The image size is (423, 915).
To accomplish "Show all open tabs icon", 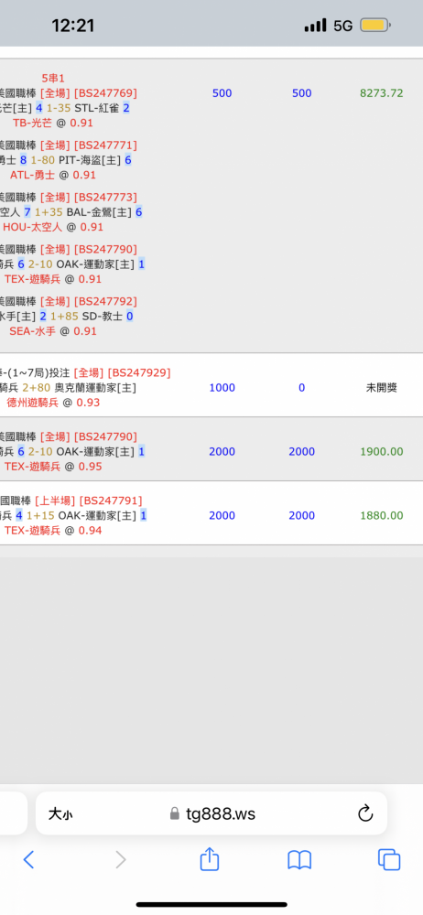I will 388,860.
